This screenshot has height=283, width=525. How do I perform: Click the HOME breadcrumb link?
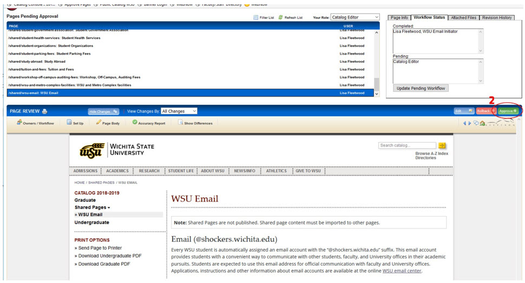[x=80, y=183]
